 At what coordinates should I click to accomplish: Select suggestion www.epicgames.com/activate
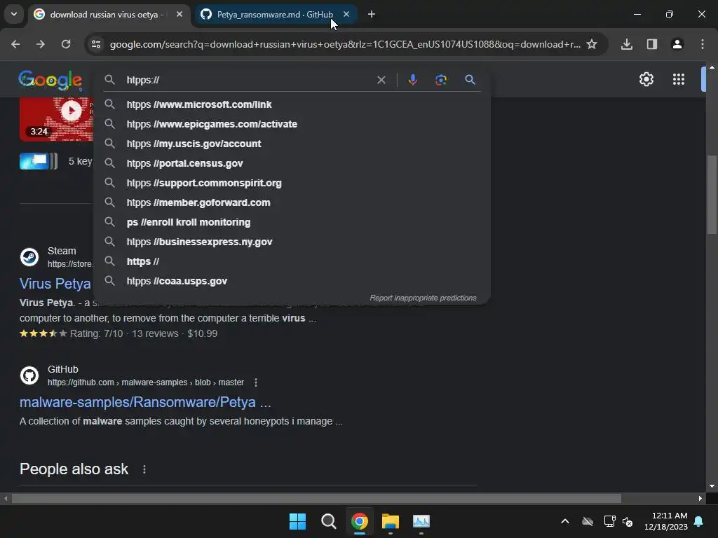click(292, 124)
